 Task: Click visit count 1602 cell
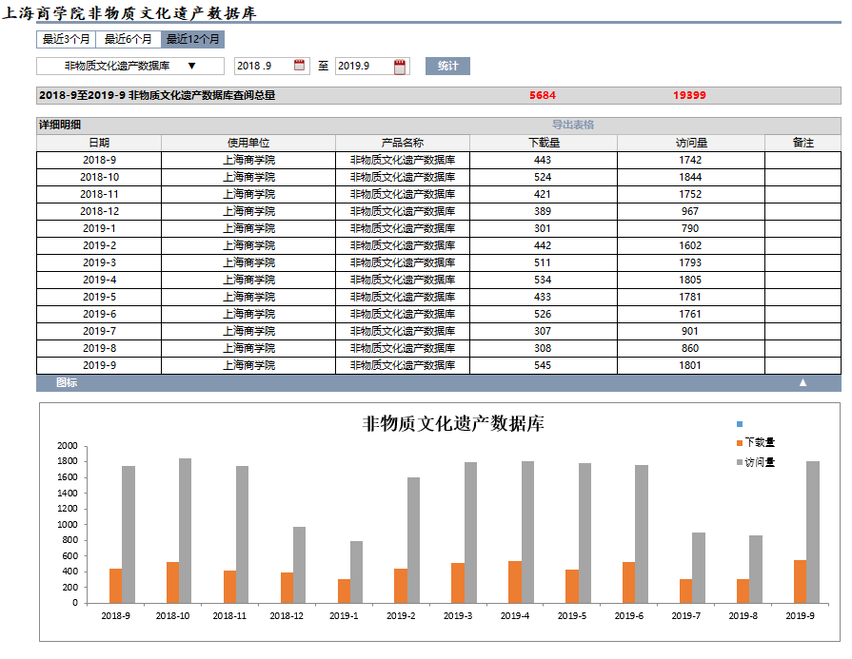coord(690,245)
